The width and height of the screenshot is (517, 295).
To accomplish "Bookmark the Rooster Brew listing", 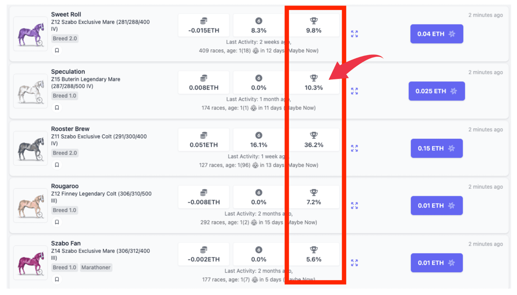I will (x=57, y=165).
